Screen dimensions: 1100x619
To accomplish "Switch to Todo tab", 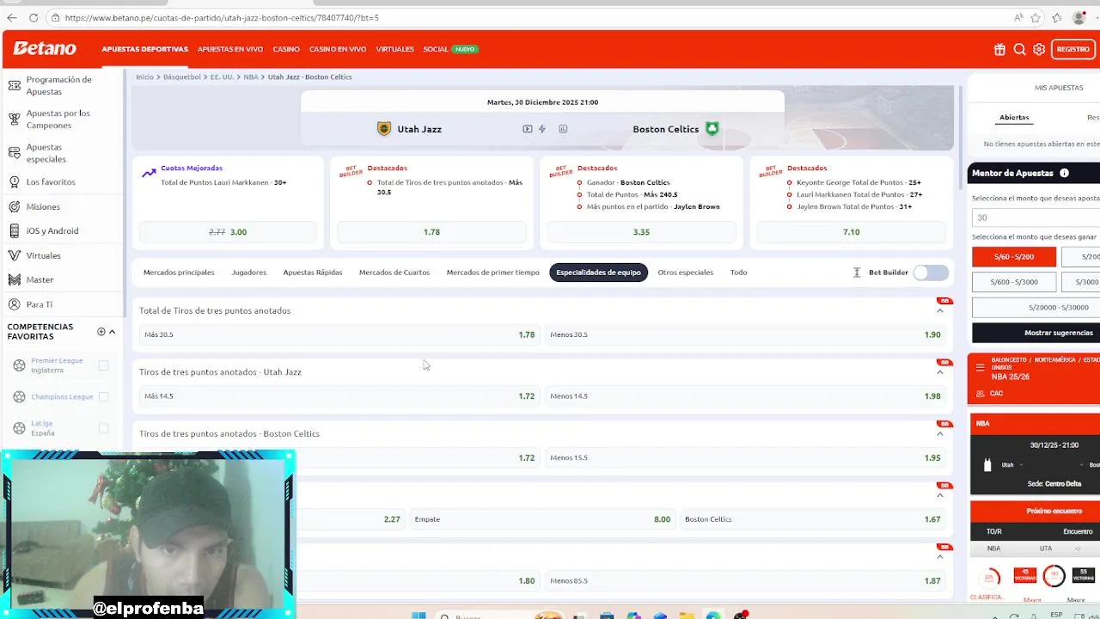I will 738,273.
